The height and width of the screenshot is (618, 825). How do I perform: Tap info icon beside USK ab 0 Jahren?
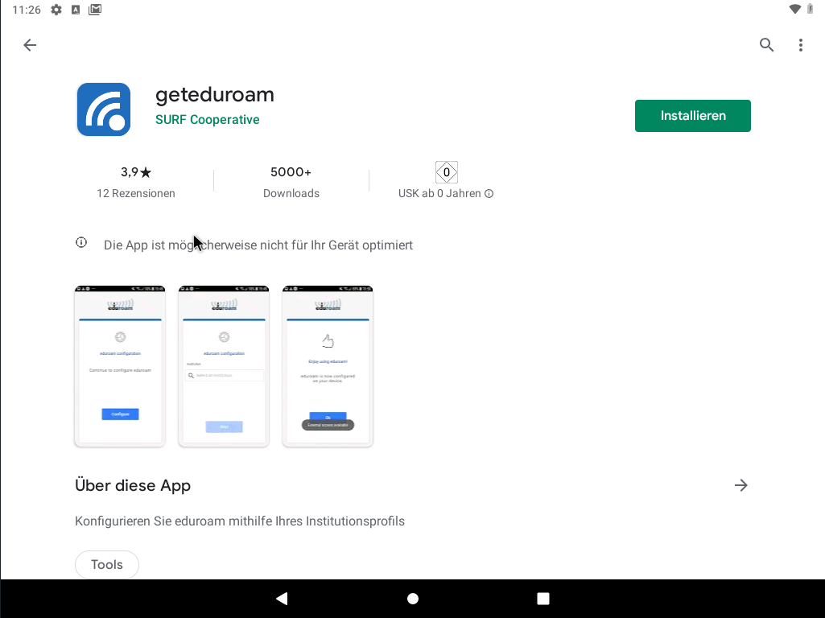coord(489,193)
